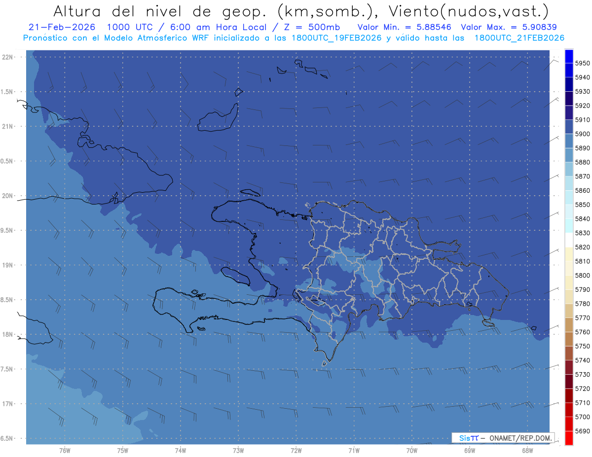The width and height of the screenshot is (592, 457).
Task: Click the "ONAMET/REP.DOM." credit label
Action: coord(521,438)
